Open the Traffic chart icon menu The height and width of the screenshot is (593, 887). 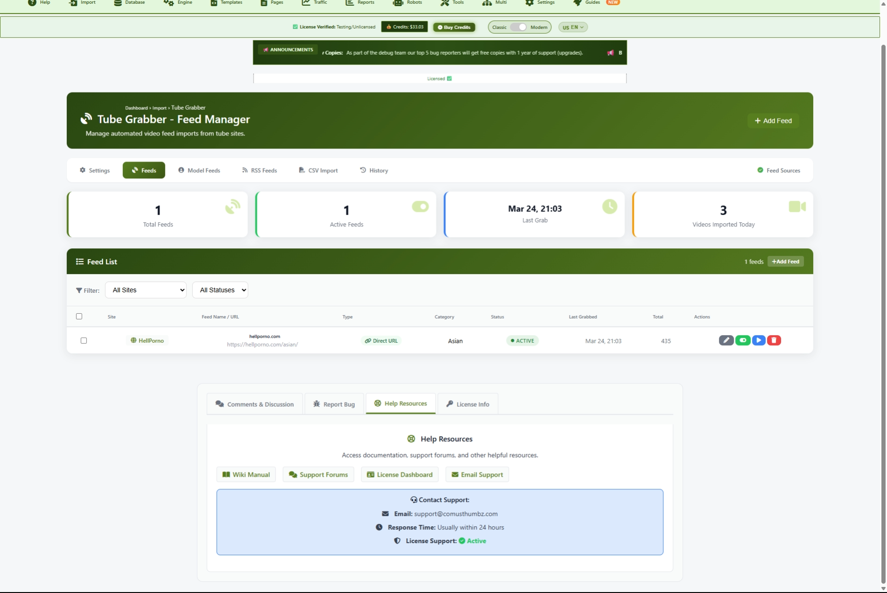[x=306, y=3]
